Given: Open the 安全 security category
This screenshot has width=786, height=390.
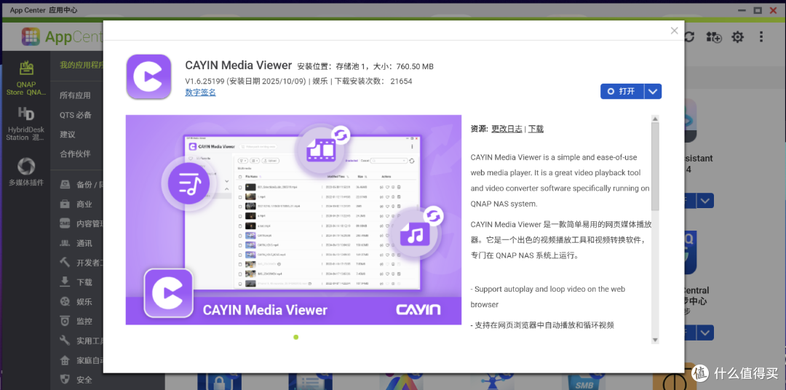Looking at the screenshot, I should tap(76, 380).
